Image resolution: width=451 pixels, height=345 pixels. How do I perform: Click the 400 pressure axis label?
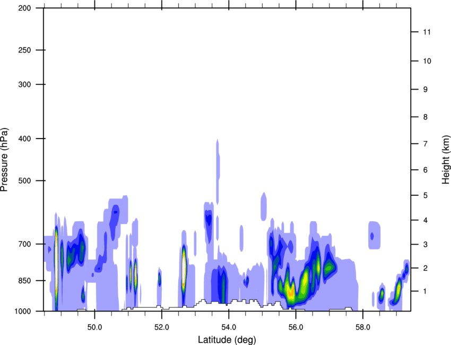(x=25, y=139)
